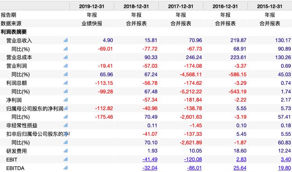Screen dimensions: 292x172
Task: Select the 2017-12-31 column header
Action: tap(181, 6)
